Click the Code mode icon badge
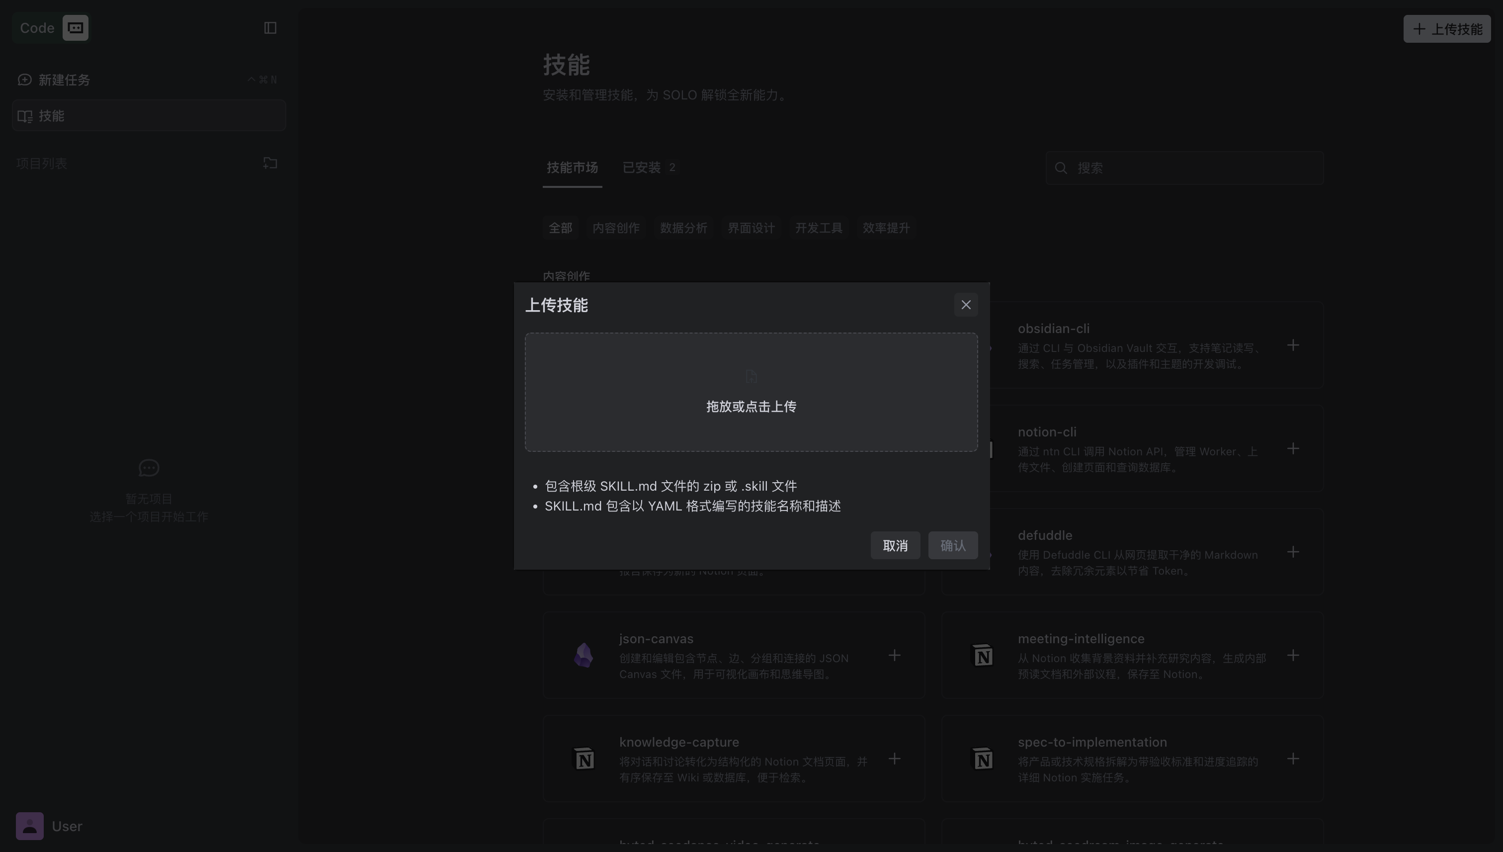This screenshot has height=852, width=1503. coord(76,27)
